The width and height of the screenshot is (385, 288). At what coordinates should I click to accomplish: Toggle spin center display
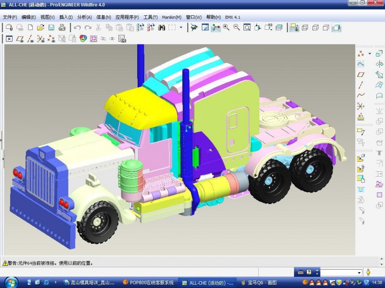[x=216, y=27]
